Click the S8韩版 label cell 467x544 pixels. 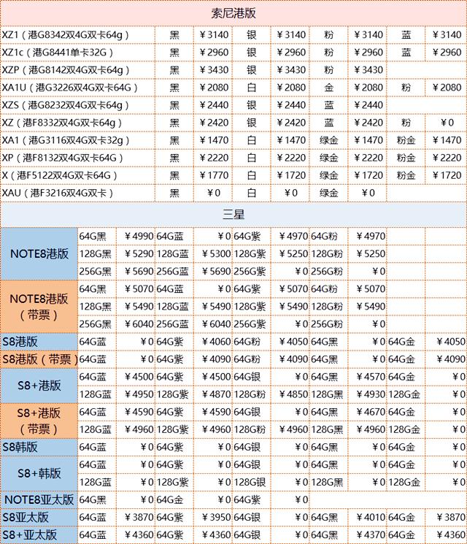[x=39, y=447]
